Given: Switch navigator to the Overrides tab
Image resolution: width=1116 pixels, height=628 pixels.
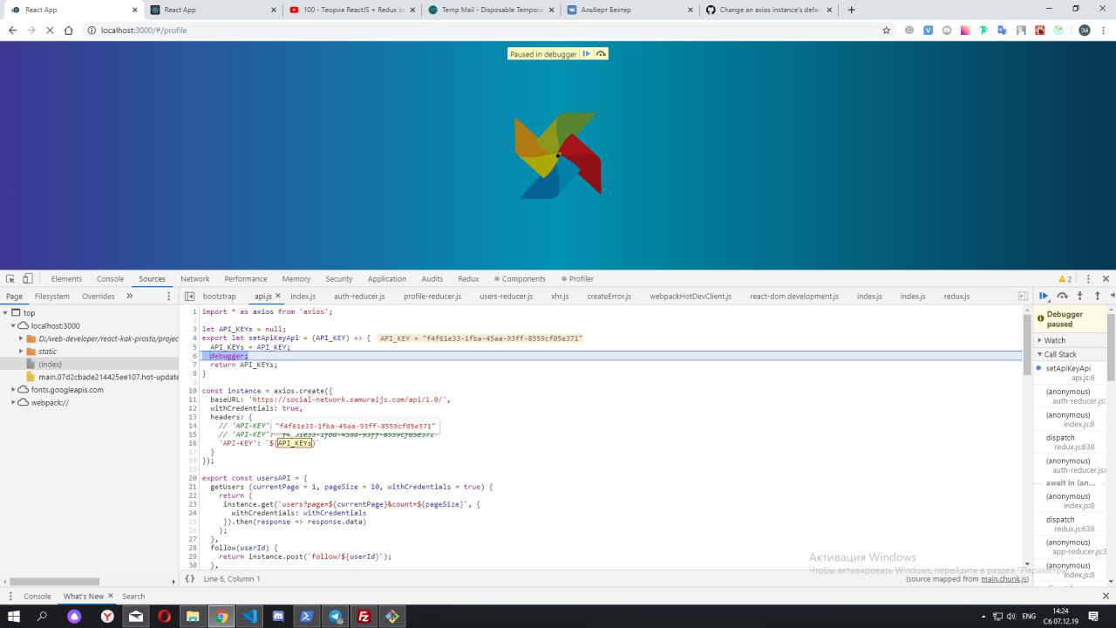Looking at the screenshot, I should 99,297.
